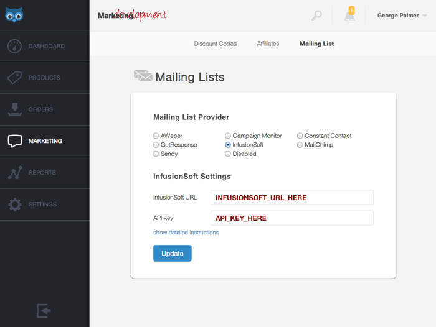Click the logout arrow icon at sidebar bottom
436x327 pixels.
pyautogui.click(x=44, y=311)
